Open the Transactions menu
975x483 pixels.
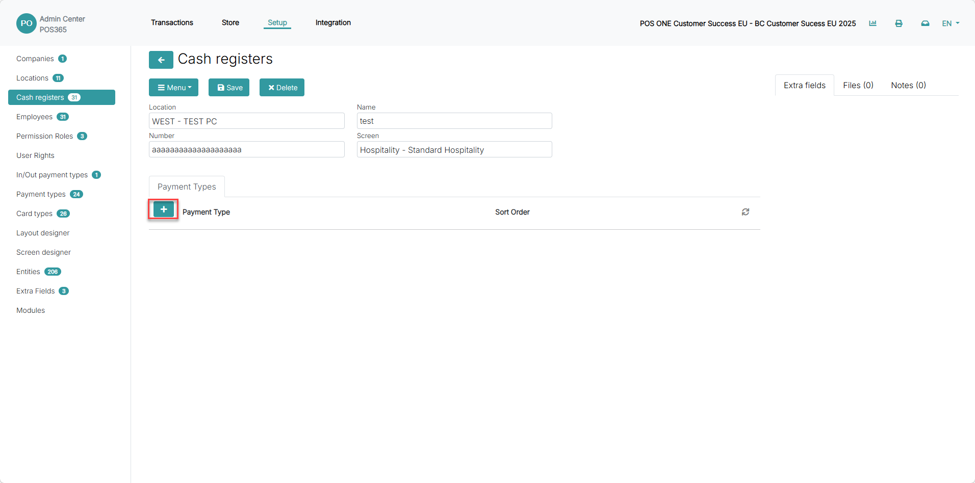(x=172, y=22)
